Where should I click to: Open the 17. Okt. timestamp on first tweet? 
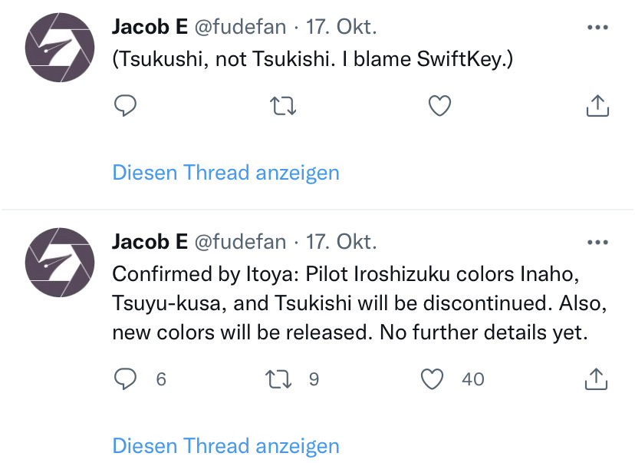pos(341,27)
